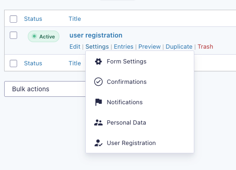The height and width of the screenshot is (170, 236).
Task: Click the checkmark circle icon for Confirmations
Action: point(98,82)
